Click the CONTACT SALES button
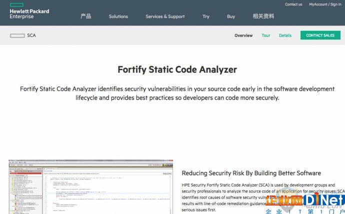The width and height of the screenshot is (345, 214). click(320, 35)
